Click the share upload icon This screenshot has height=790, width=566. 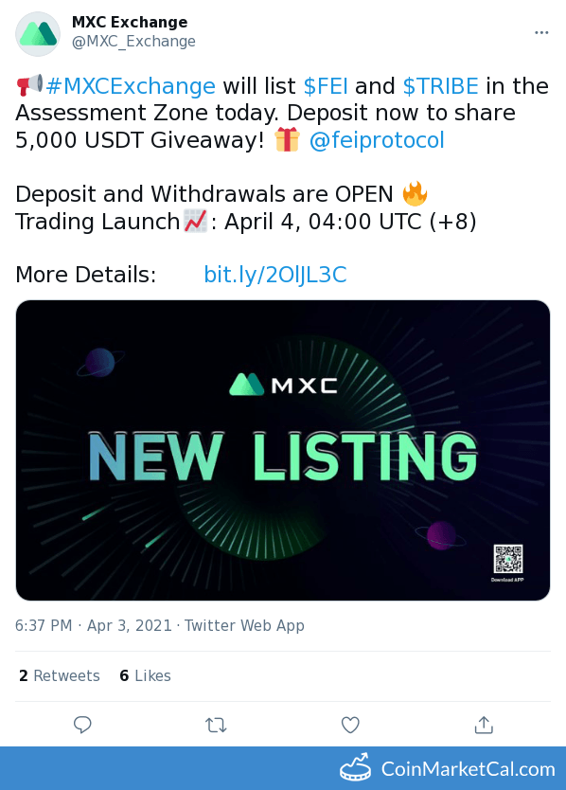pos(484,725)
